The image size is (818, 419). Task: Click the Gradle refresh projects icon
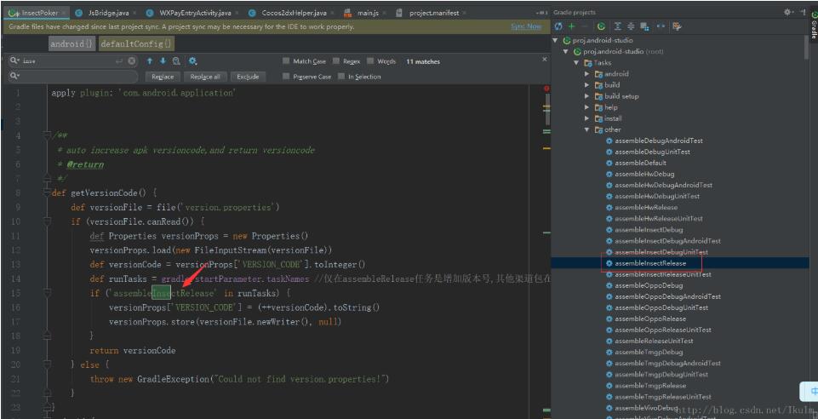tap(558, 26)
